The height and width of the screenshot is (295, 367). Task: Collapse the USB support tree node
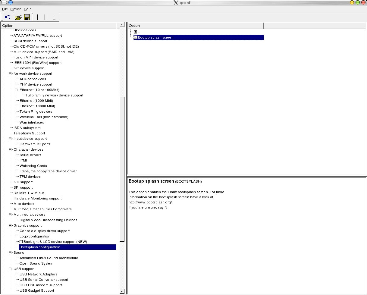(10, 269)
